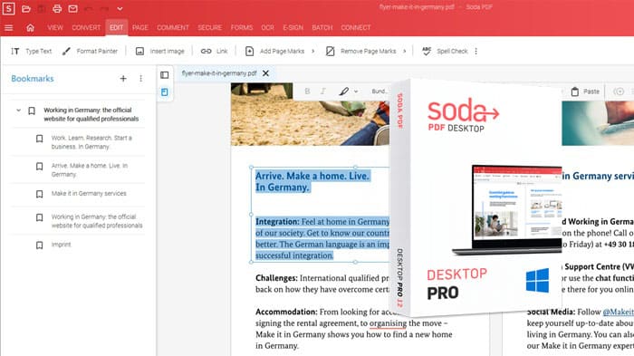The image size is (634, 356).
Task: Switch to the VIEW tab
Action: [55, 27]
